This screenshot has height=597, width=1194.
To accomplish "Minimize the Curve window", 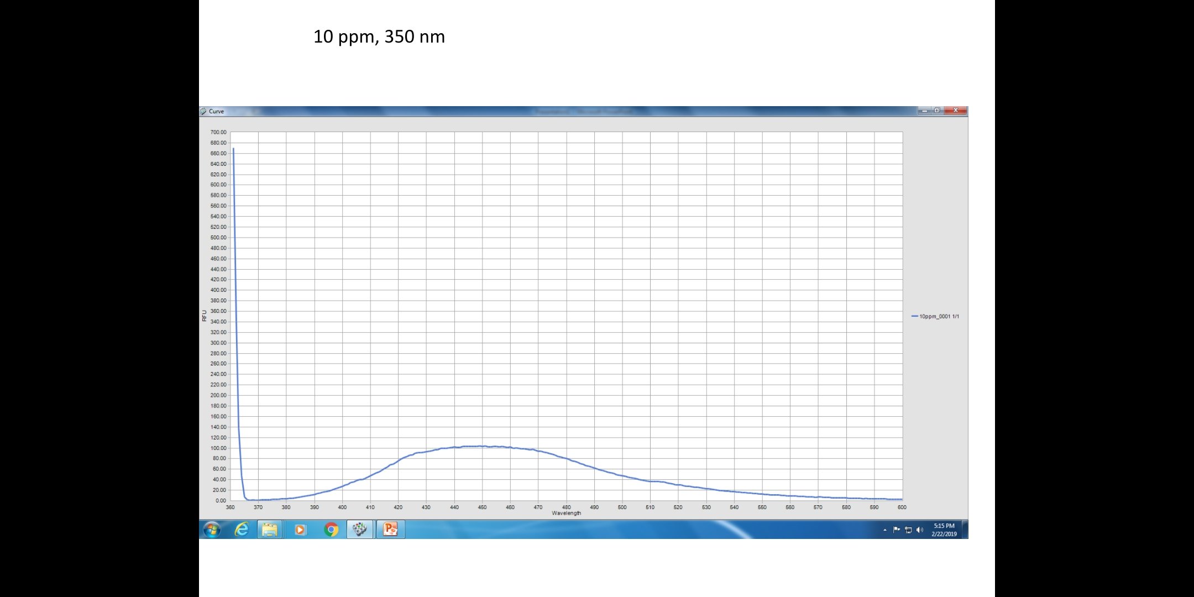I will [924, 111].
